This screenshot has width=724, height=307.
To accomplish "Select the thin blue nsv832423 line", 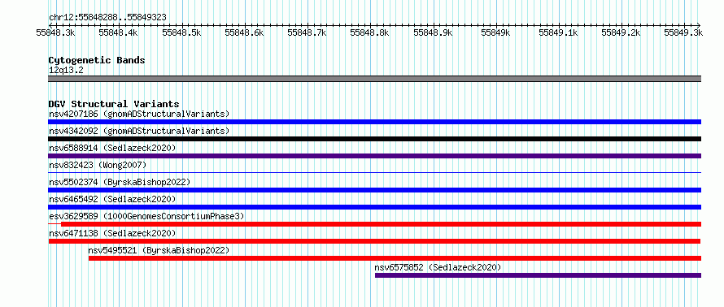I will (x=374, y=173).
